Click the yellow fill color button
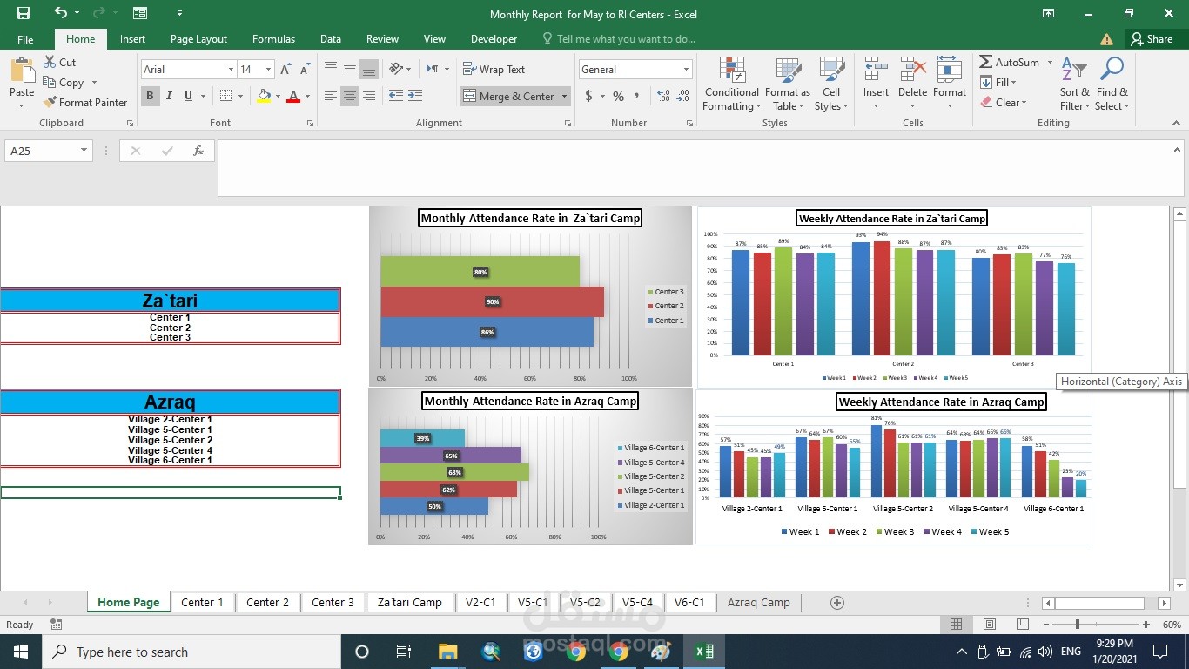The width and height of the screenshot is (1189, 669). click(265, 96)
